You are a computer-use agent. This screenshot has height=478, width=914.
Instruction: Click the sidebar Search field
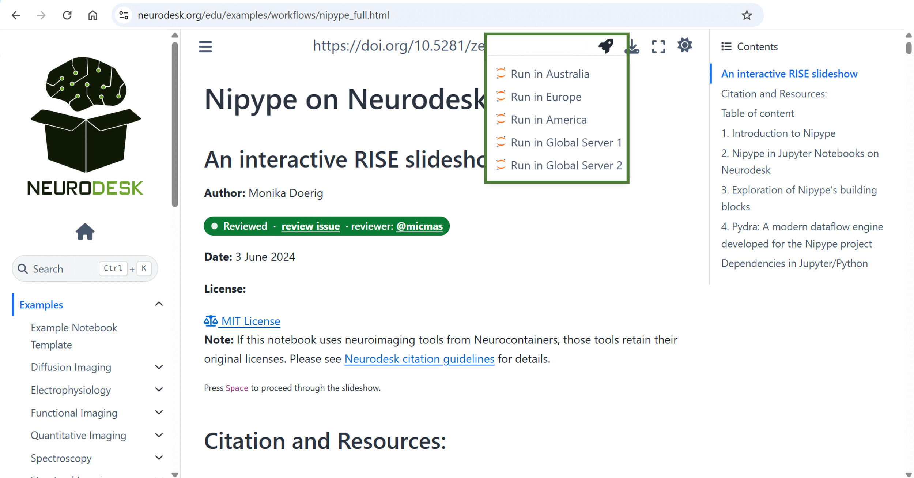pos(85,269)
